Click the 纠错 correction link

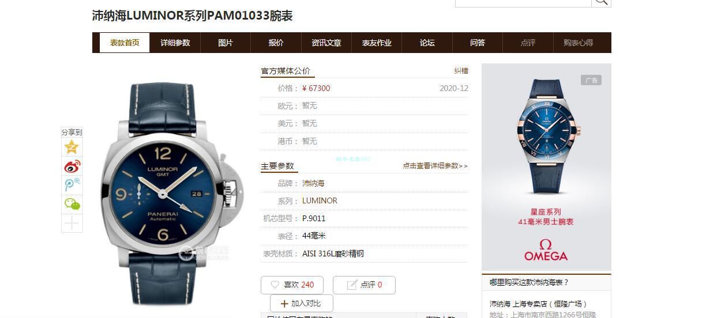pos(461,71)
